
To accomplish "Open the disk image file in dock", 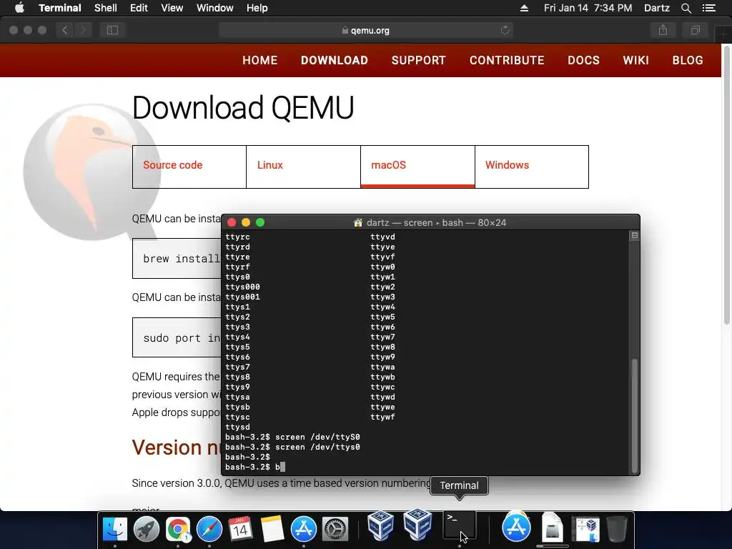I will coord(553,528).
